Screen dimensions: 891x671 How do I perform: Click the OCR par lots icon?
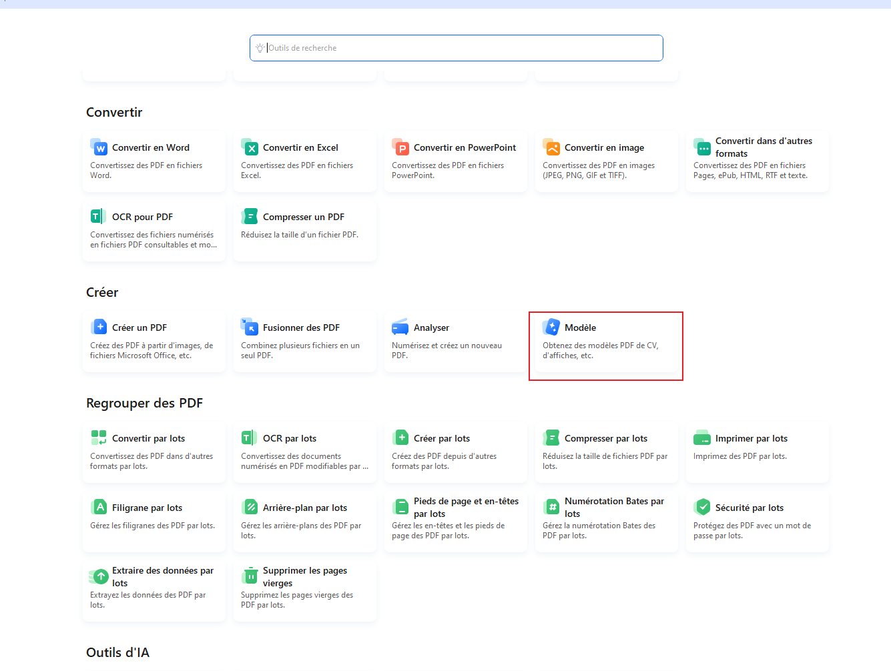(x=250, y=438)
